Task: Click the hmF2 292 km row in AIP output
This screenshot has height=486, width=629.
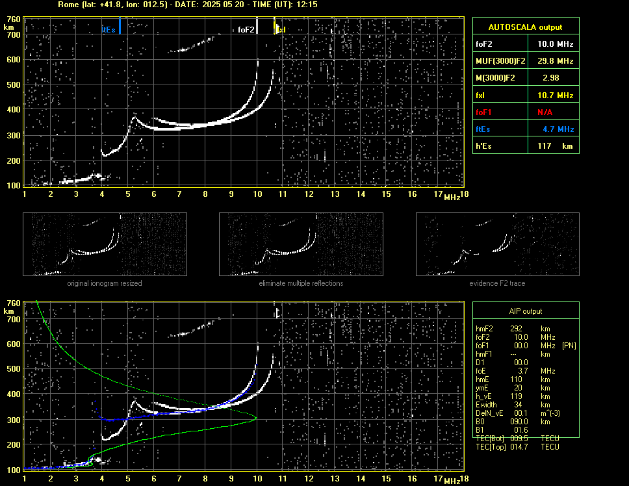Action: [x=513, y=329]
